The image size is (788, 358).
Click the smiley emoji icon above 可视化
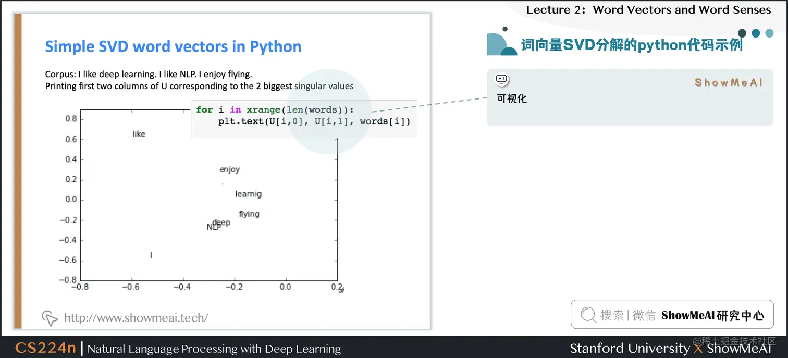[x=501, y=79]
